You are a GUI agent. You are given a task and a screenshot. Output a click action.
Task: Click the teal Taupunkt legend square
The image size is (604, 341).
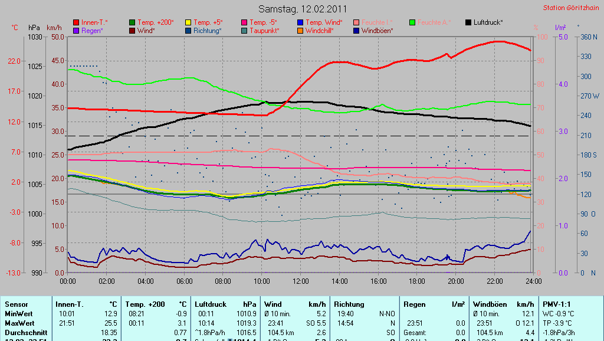tap(244, 31)
